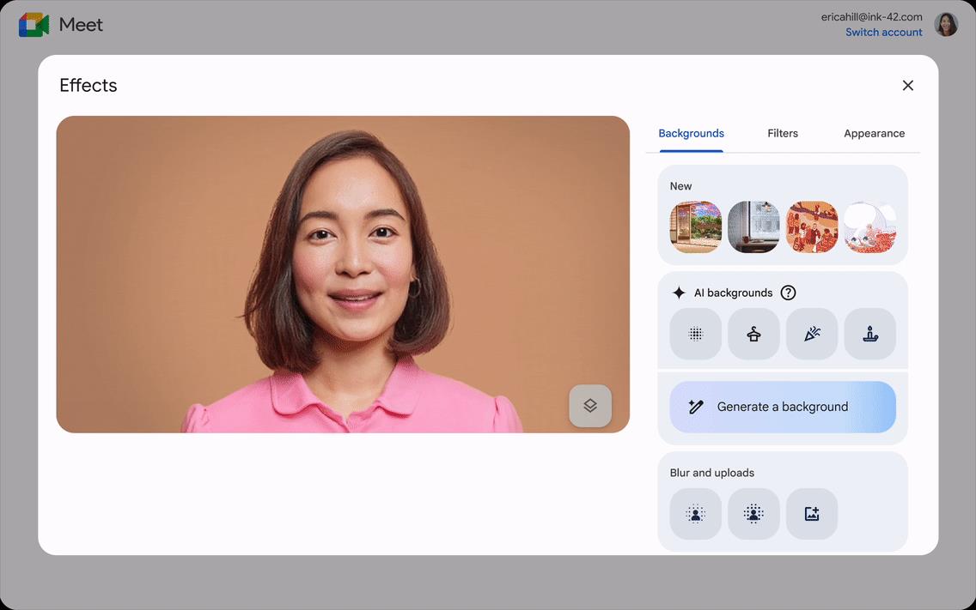
Task: Close the Effects dialog
Action: 908,85
